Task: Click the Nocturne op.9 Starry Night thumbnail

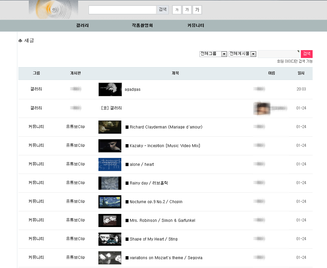Action: (x=110, y=202)
